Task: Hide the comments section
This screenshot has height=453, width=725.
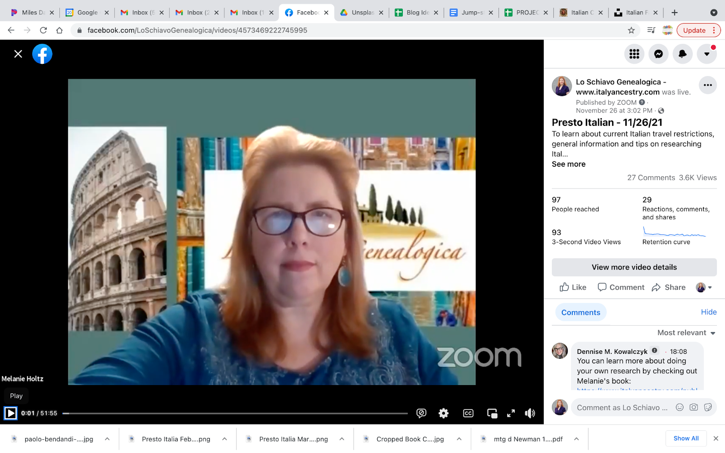Action: pos(709,312)
